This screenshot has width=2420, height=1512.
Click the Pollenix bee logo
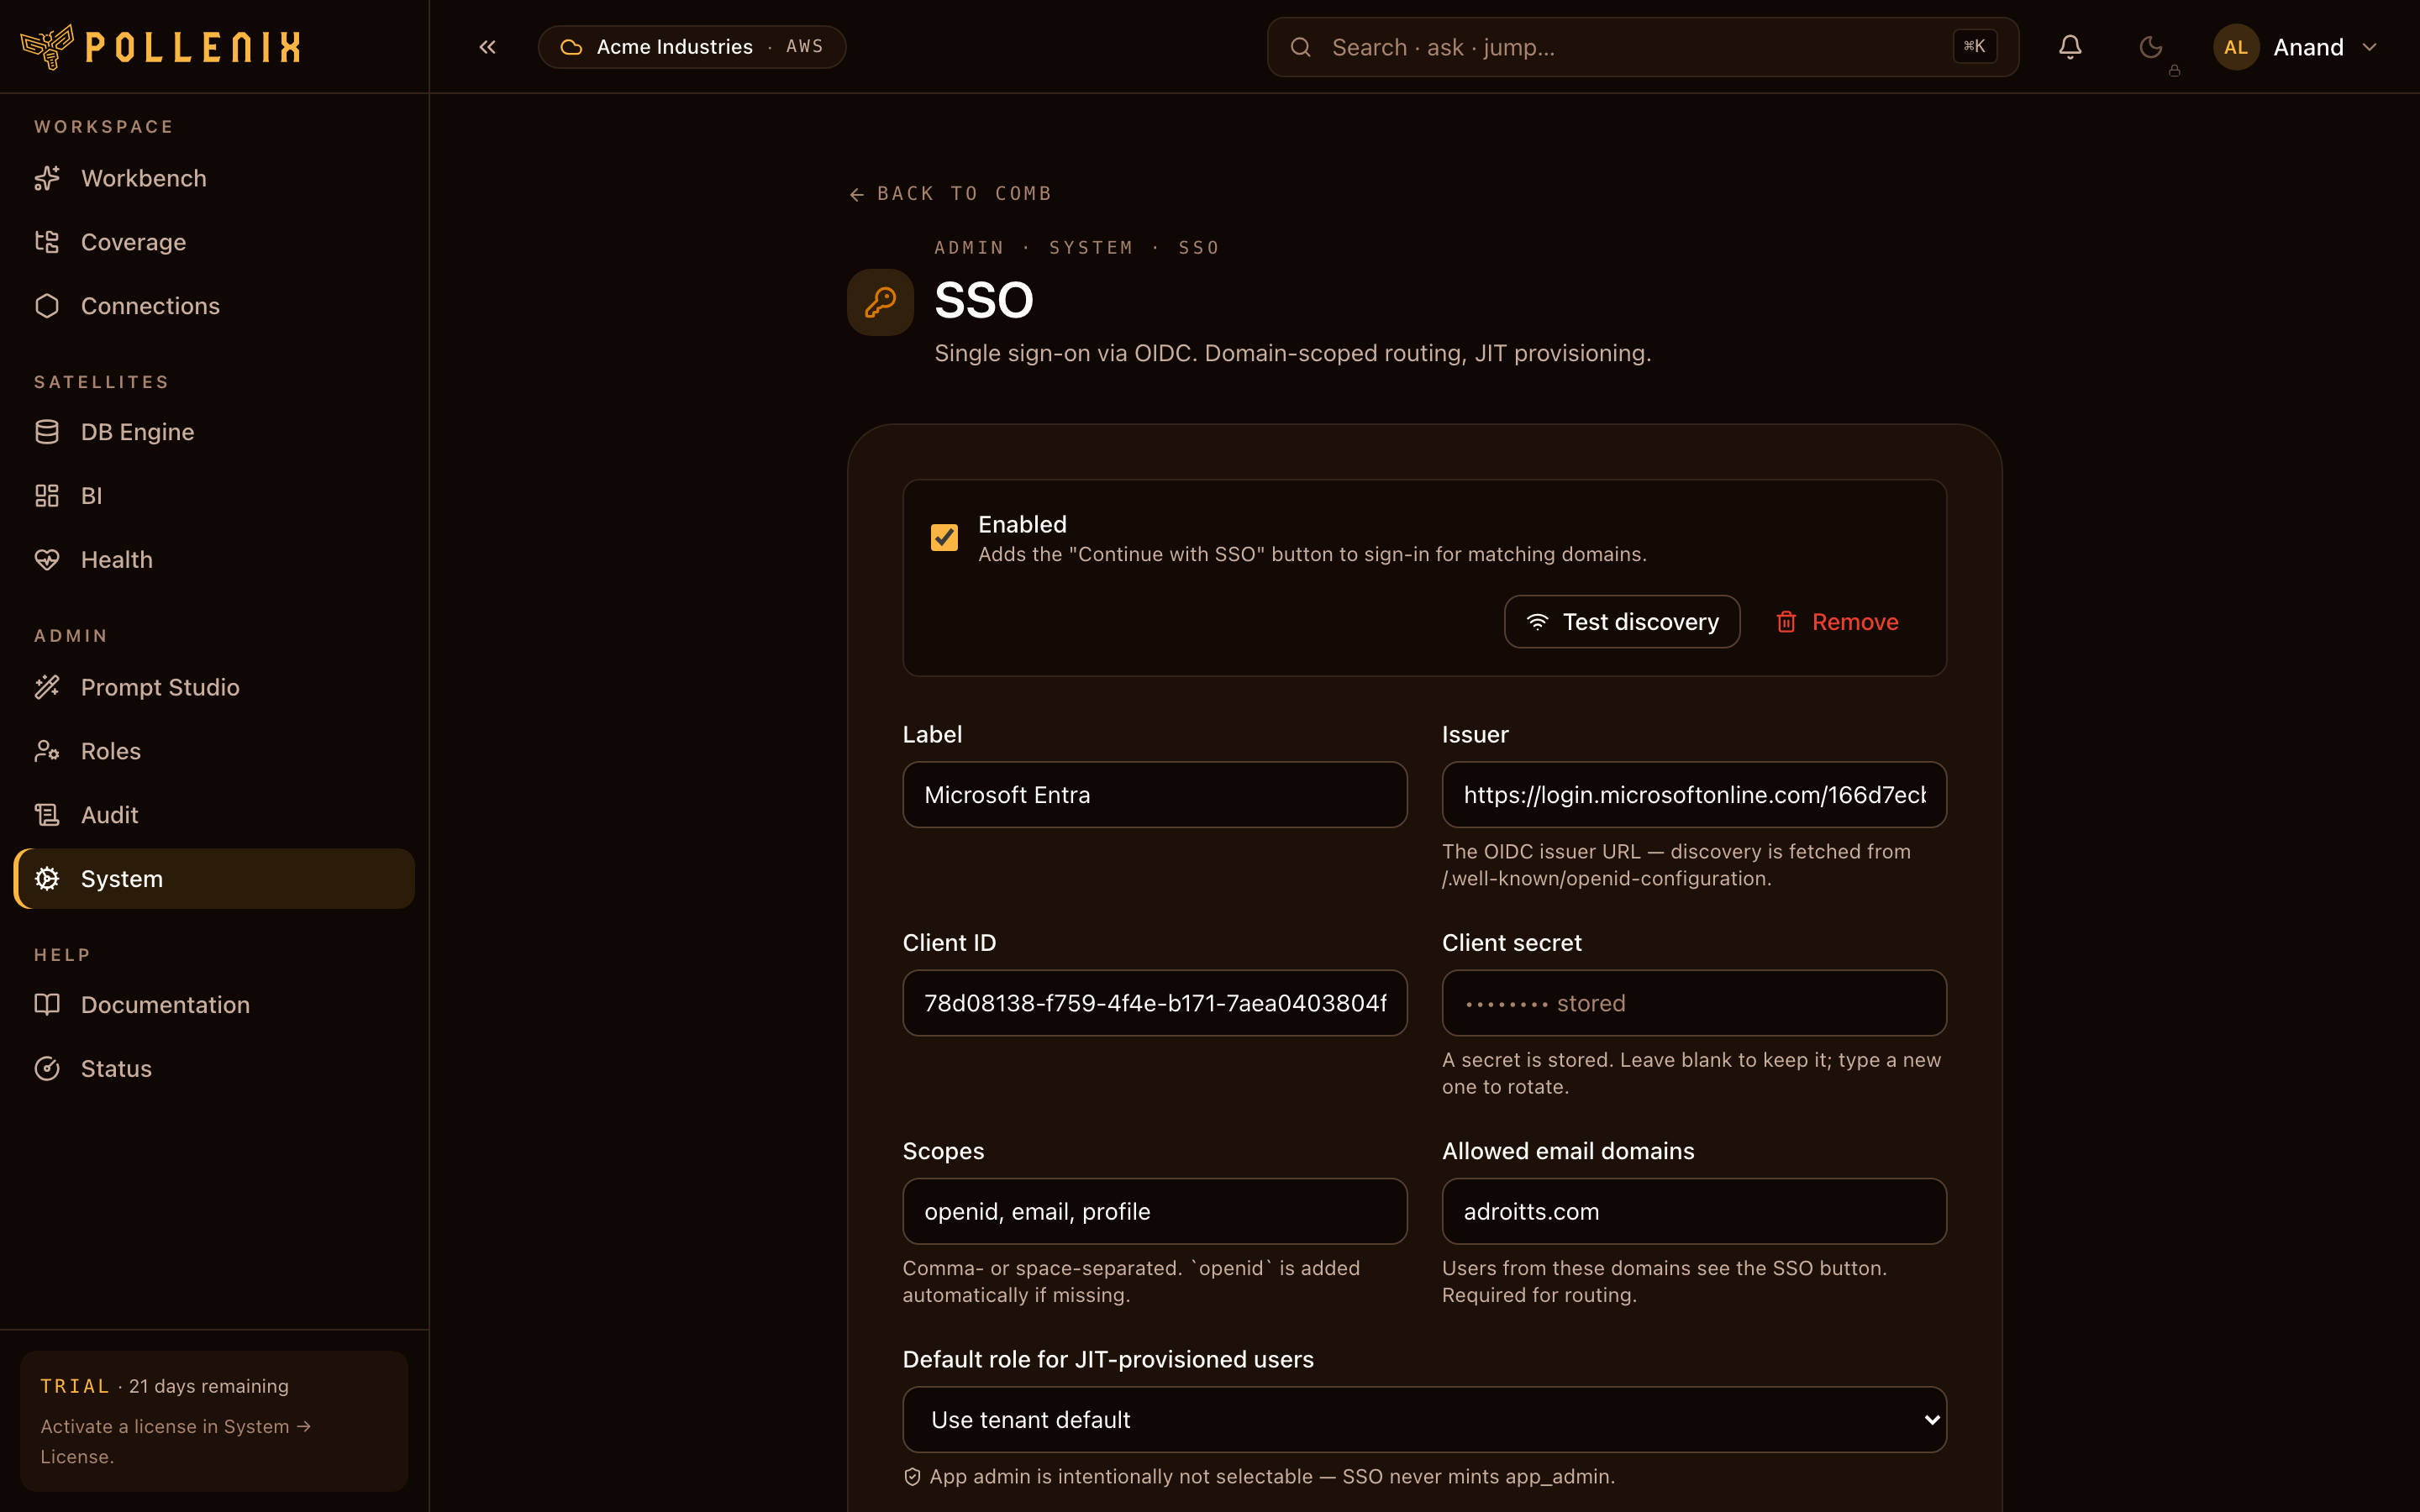click(47, 46)
